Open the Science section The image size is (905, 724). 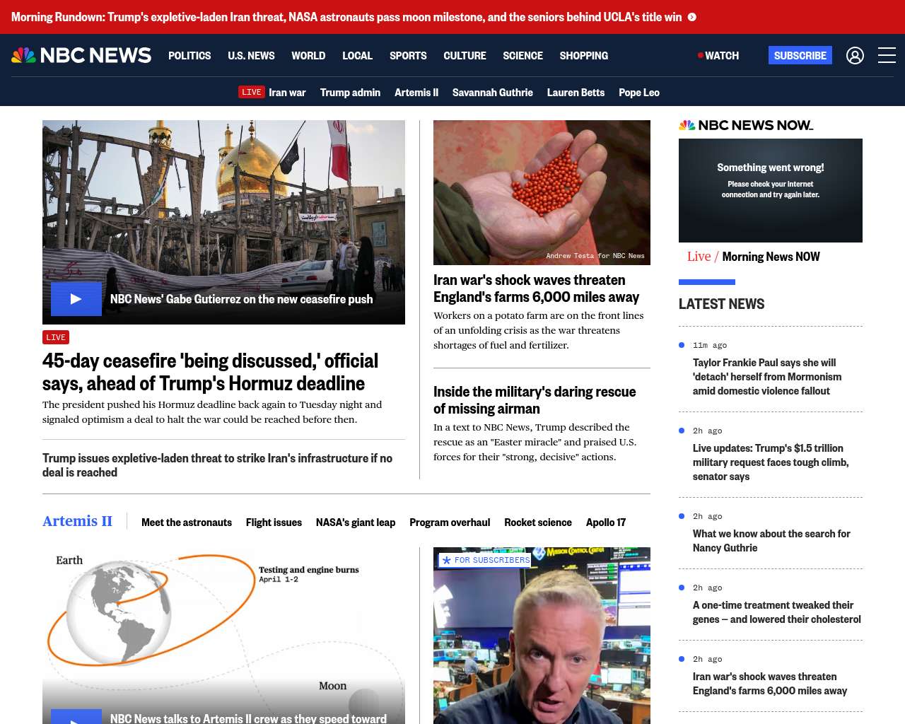click(522, 55)
